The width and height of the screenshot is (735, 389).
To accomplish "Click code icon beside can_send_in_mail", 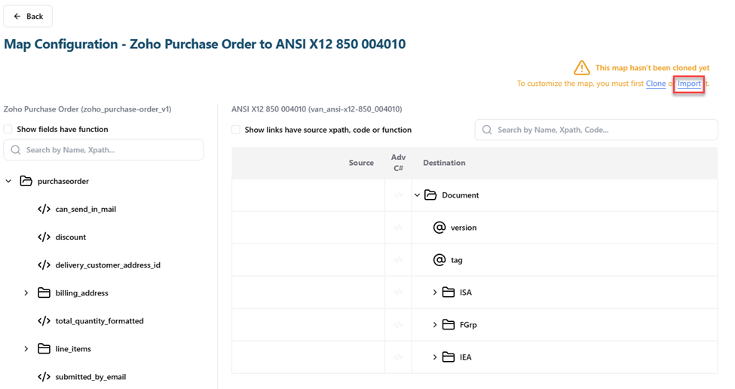I will pos(44,209).
